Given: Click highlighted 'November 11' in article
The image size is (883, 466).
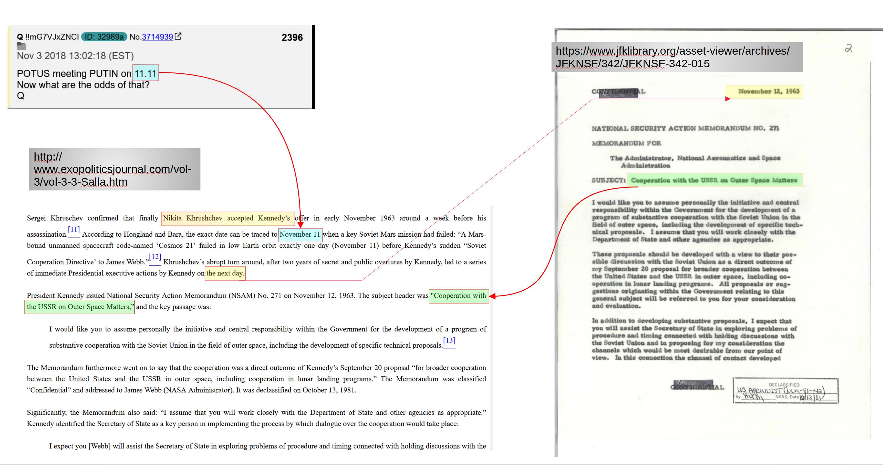Looking at the screenshot, I should (x=300, y=235).
